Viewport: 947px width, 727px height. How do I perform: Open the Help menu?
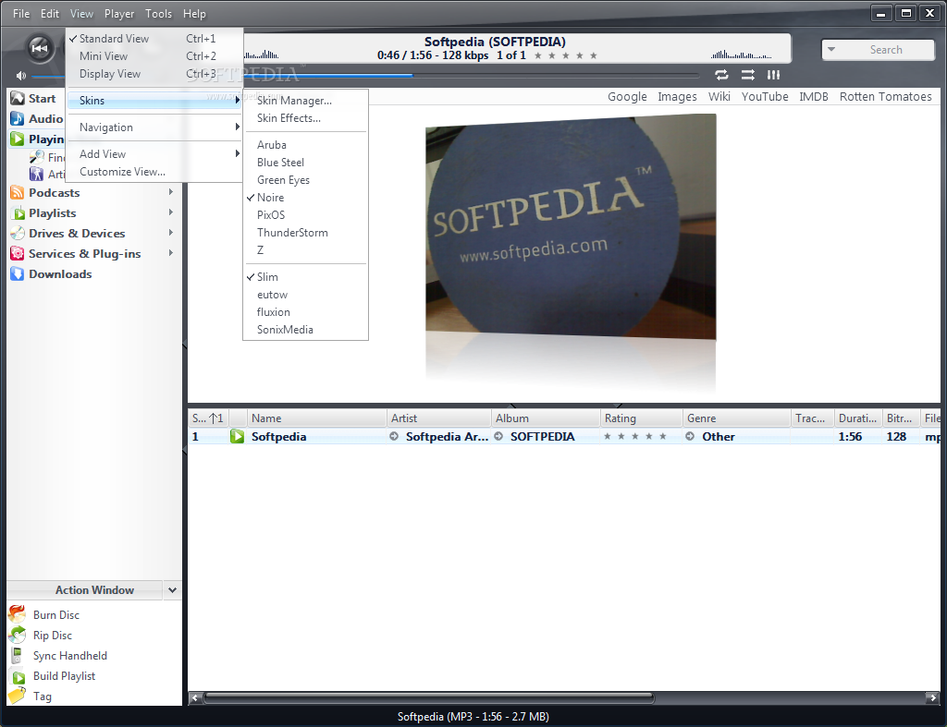coord(194,13)
